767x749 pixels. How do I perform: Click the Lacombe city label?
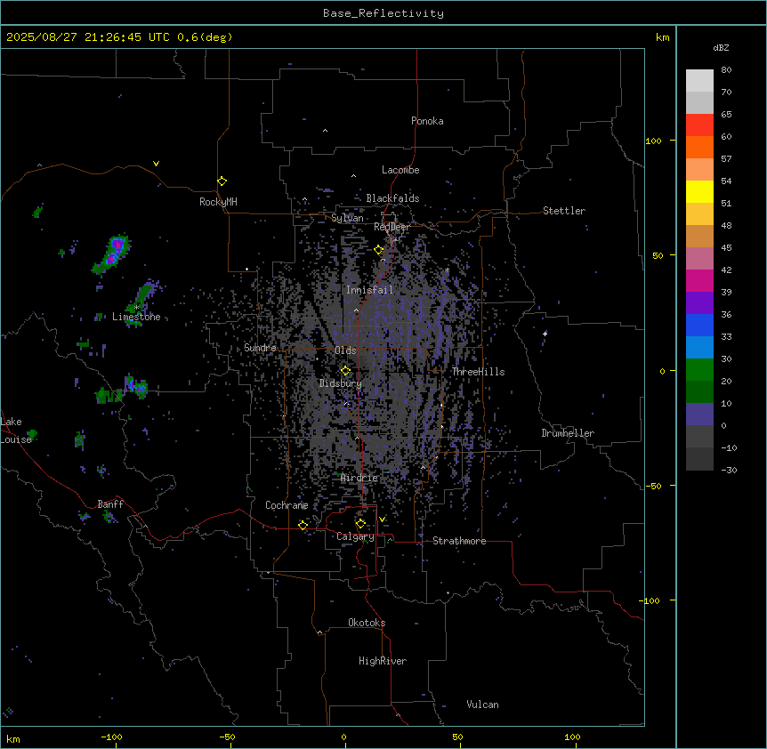click(x=400, y=170)
